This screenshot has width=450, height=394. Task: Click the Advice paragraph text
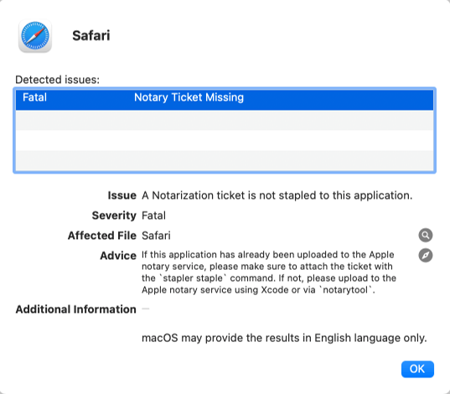point(269,272)
